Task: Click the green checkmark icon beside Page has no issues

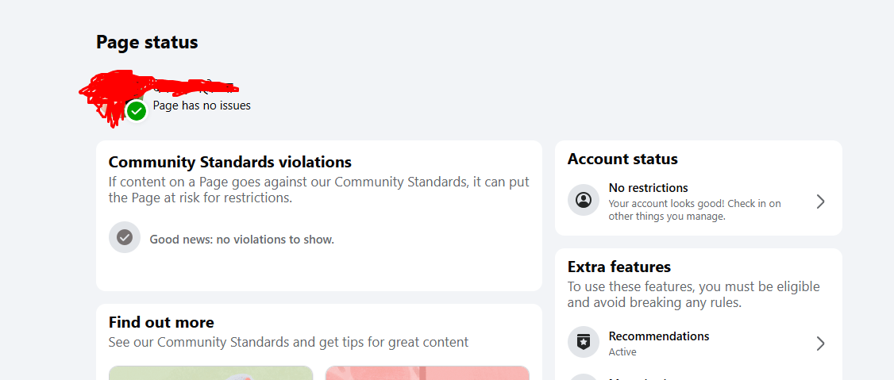Action: coord(137,111)
